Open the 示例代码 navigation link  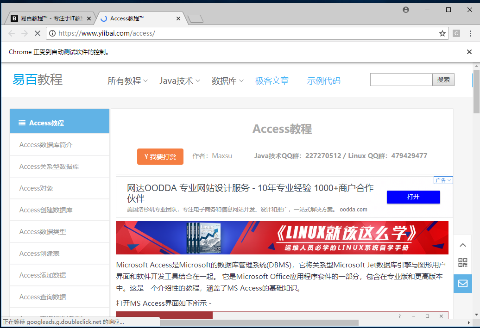(323, 80)
